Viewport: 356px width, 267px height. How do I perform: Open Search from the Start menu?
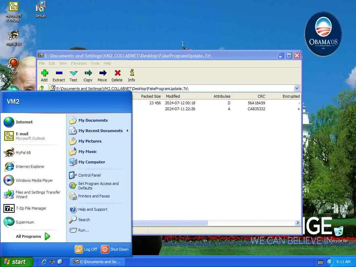[x=99, y=220]
